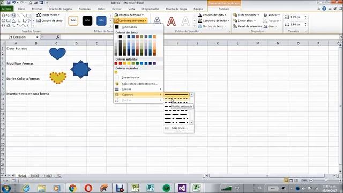Apply the blue Abc shape style
The height and width of the screenshot is (193, 343).
coord(101,20)
